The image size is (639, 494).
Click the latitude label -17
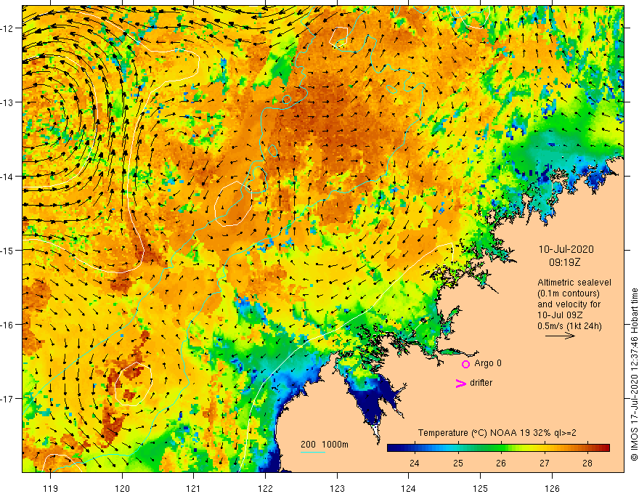tap(8, 399)
